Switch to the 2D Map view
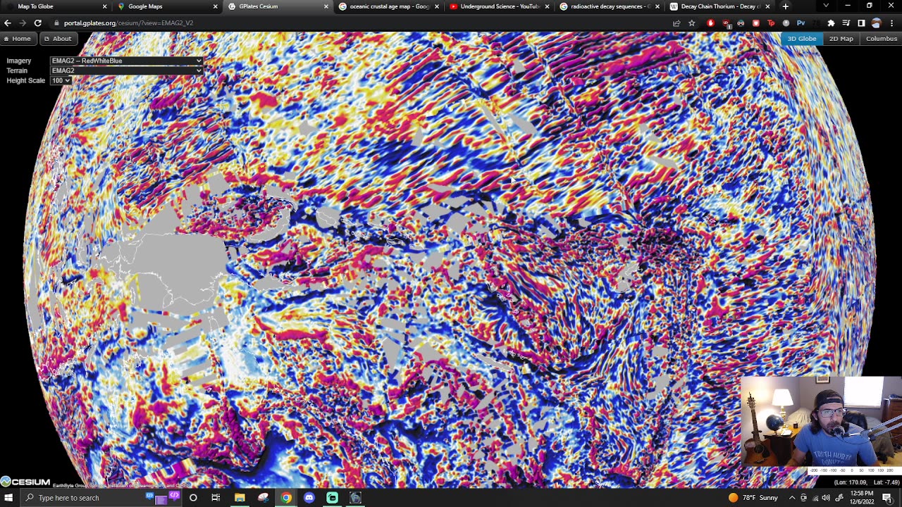Image resolution: width=902 pixels, height=507 pixels. coord(841,39)
